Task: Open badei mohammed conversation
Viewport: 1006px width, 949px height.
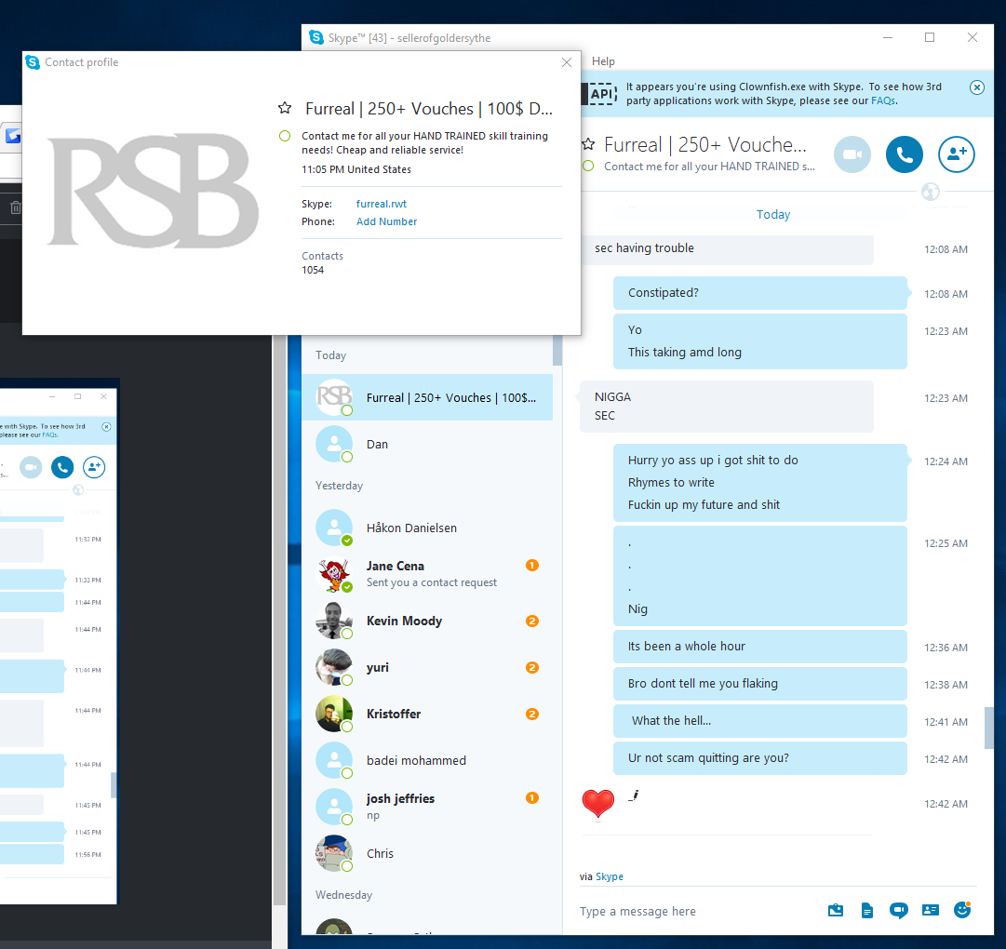Action: click(427, 760)
